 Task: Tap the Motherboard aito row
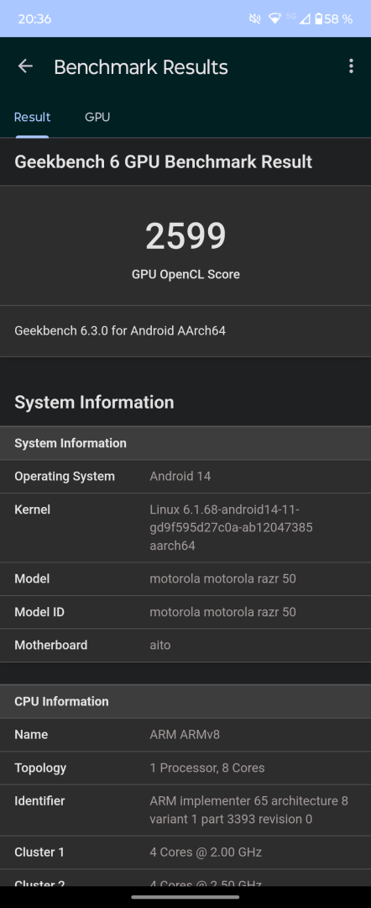coord(185,645)
